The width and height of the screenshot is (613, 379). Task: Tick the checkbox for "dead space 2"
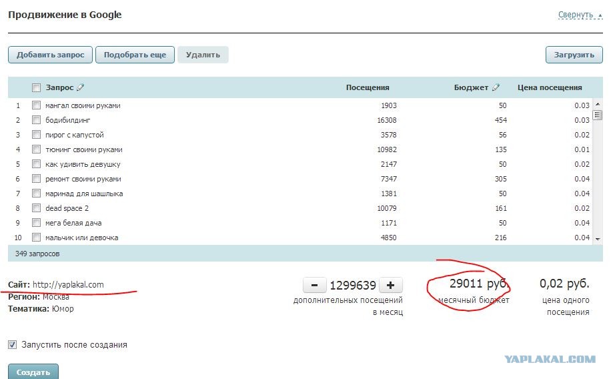37,208
